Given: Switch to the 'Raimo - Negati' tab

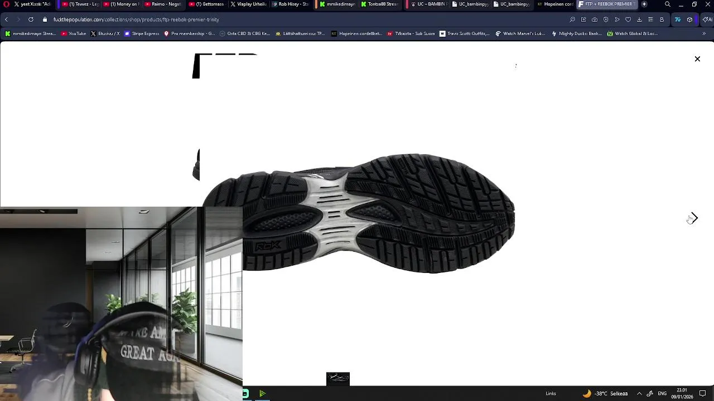Looking at the screenshot, I should (163, 4).
